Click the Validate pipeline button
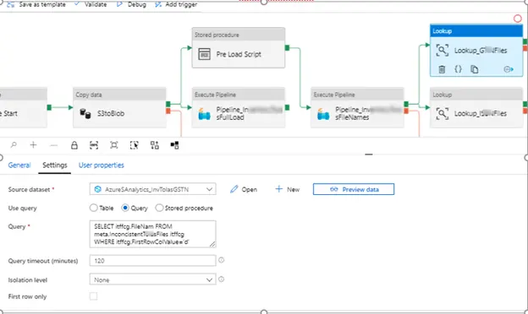This screenshot has height=314, width=528. click(x=91, y=5)
